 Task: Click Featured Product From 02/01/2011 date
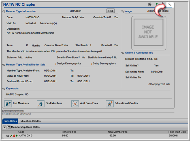[50, 81]
